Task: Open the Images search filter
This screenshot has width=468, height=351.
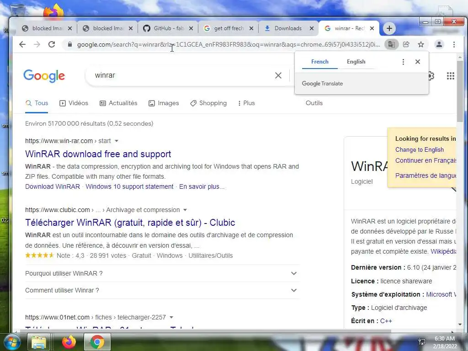Action: [x=164, y=103]
